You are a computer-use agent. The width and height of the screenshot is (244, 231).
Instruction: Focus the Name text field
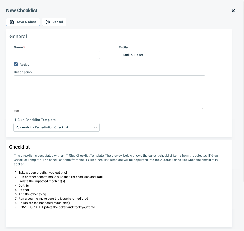pos(57,55)
